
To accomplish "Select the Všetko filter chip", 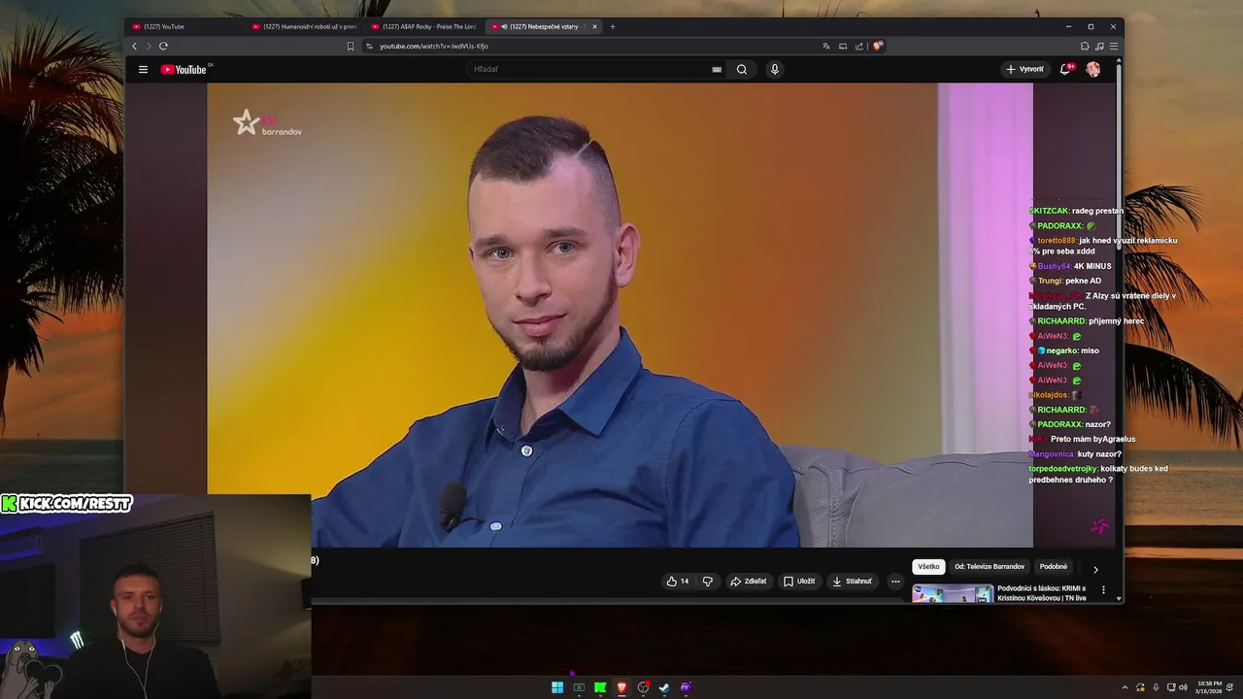I will 929,567.
